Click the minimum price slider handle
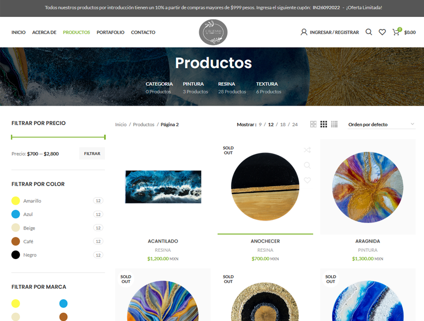Screen dimensions: 424x321 point(12,137)
